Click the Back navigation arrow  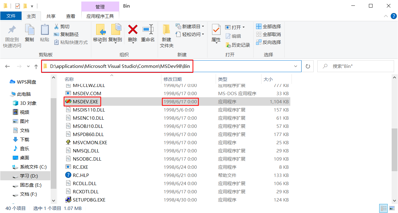(8, 66)
